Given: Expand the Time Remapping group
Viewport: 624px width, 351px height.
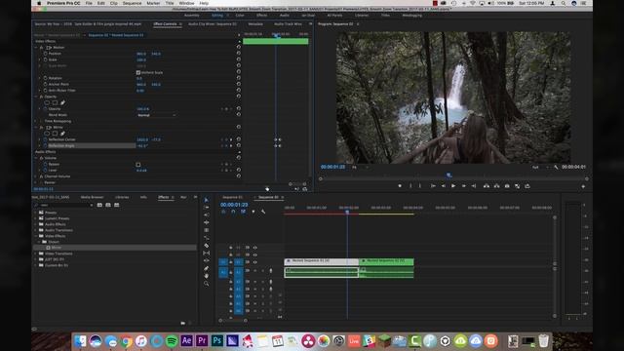Looking at the screenshot, I should (36, 121).
